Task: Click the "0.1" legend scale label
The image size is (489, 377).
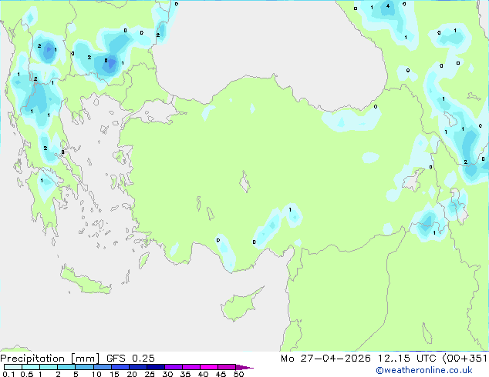Action: pos(8,374)
